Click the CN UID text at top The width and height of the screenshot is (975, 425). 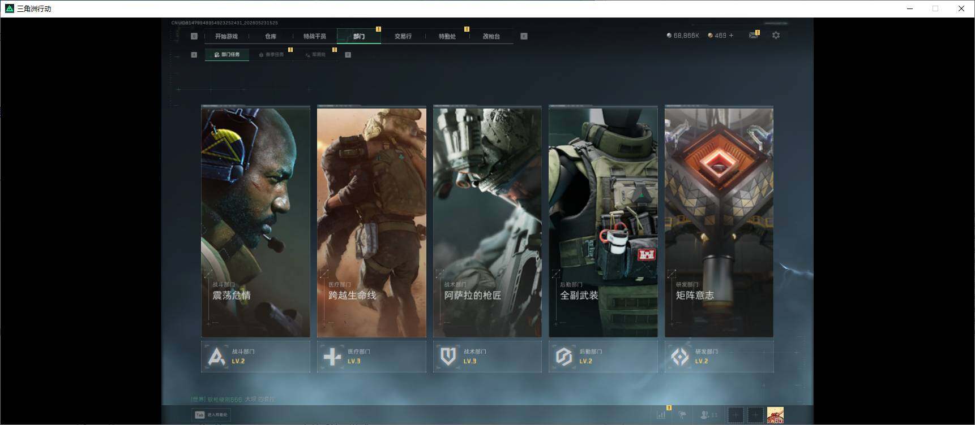pyautogui.click(x=225, y=23)
